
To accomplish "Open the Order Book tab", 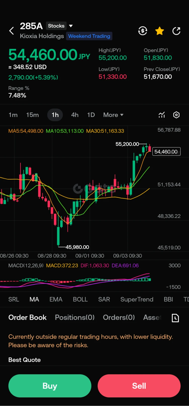I will point(27,317).
